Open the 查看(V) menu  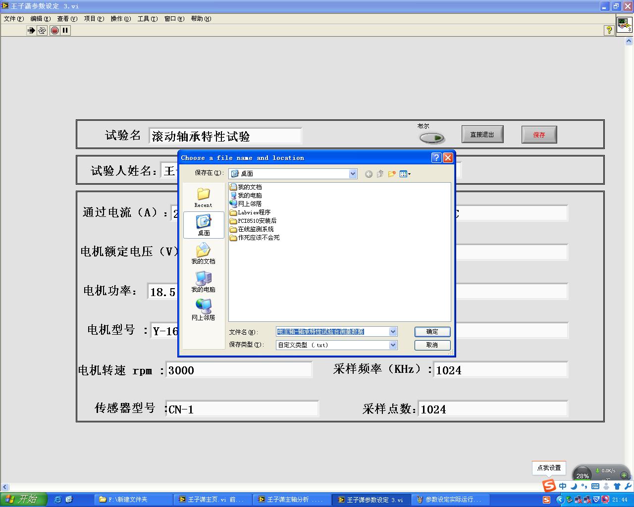click(x=67, y=19)
